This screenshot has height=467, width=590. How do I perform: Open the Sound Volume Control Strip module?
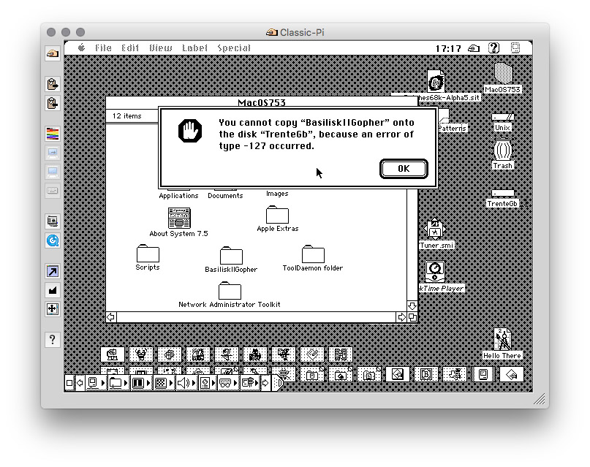point(186,383)
